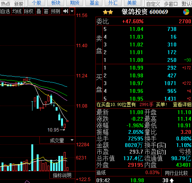Switch to the 期货 tab
This screenshot has width=192, height=183.
(x=75, y=3)
